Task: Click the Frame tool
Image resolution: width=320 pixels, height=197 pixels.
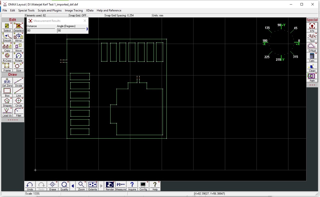Action: pyautogui.click(x=7, y=67)
